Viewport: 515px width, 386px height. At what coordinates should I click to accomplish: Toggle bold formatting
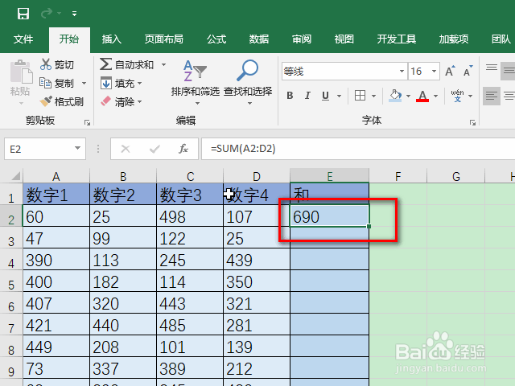(290, 96)
